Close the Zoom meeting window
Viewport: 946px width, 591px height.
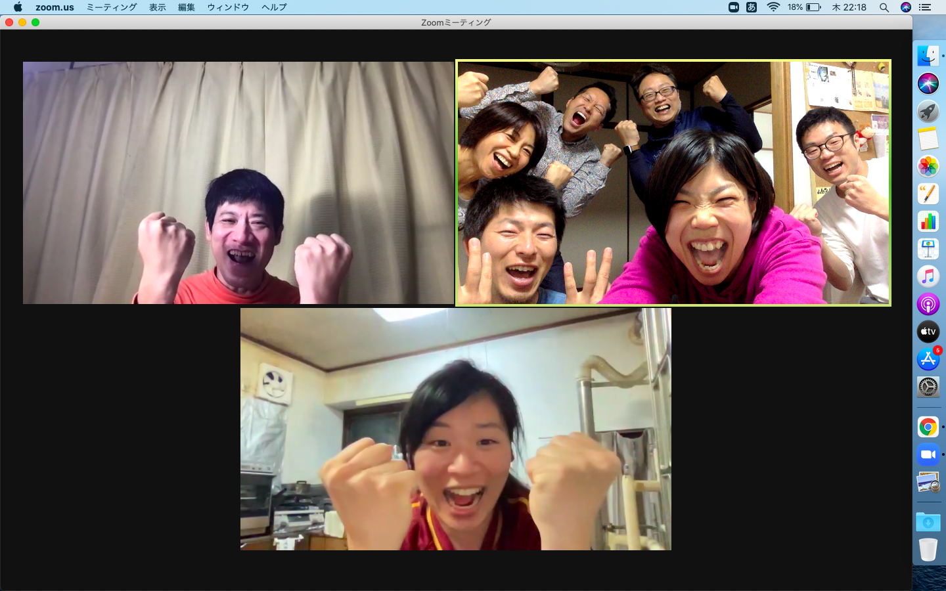click(x=9, y=22)
